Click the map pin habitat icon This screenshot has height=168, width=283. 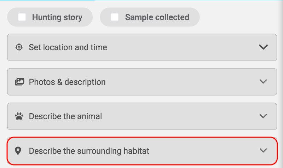coord(18,151)
